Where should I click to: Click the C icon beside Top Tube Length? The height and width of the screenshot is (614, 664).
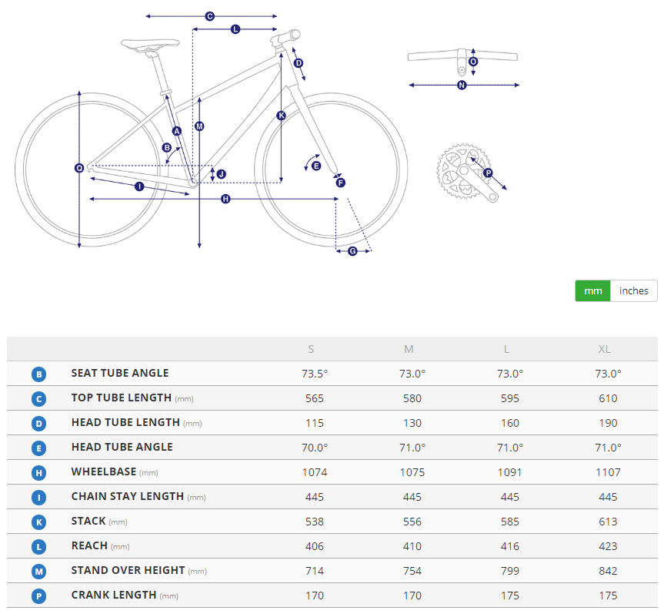click(x=39, y=398)
